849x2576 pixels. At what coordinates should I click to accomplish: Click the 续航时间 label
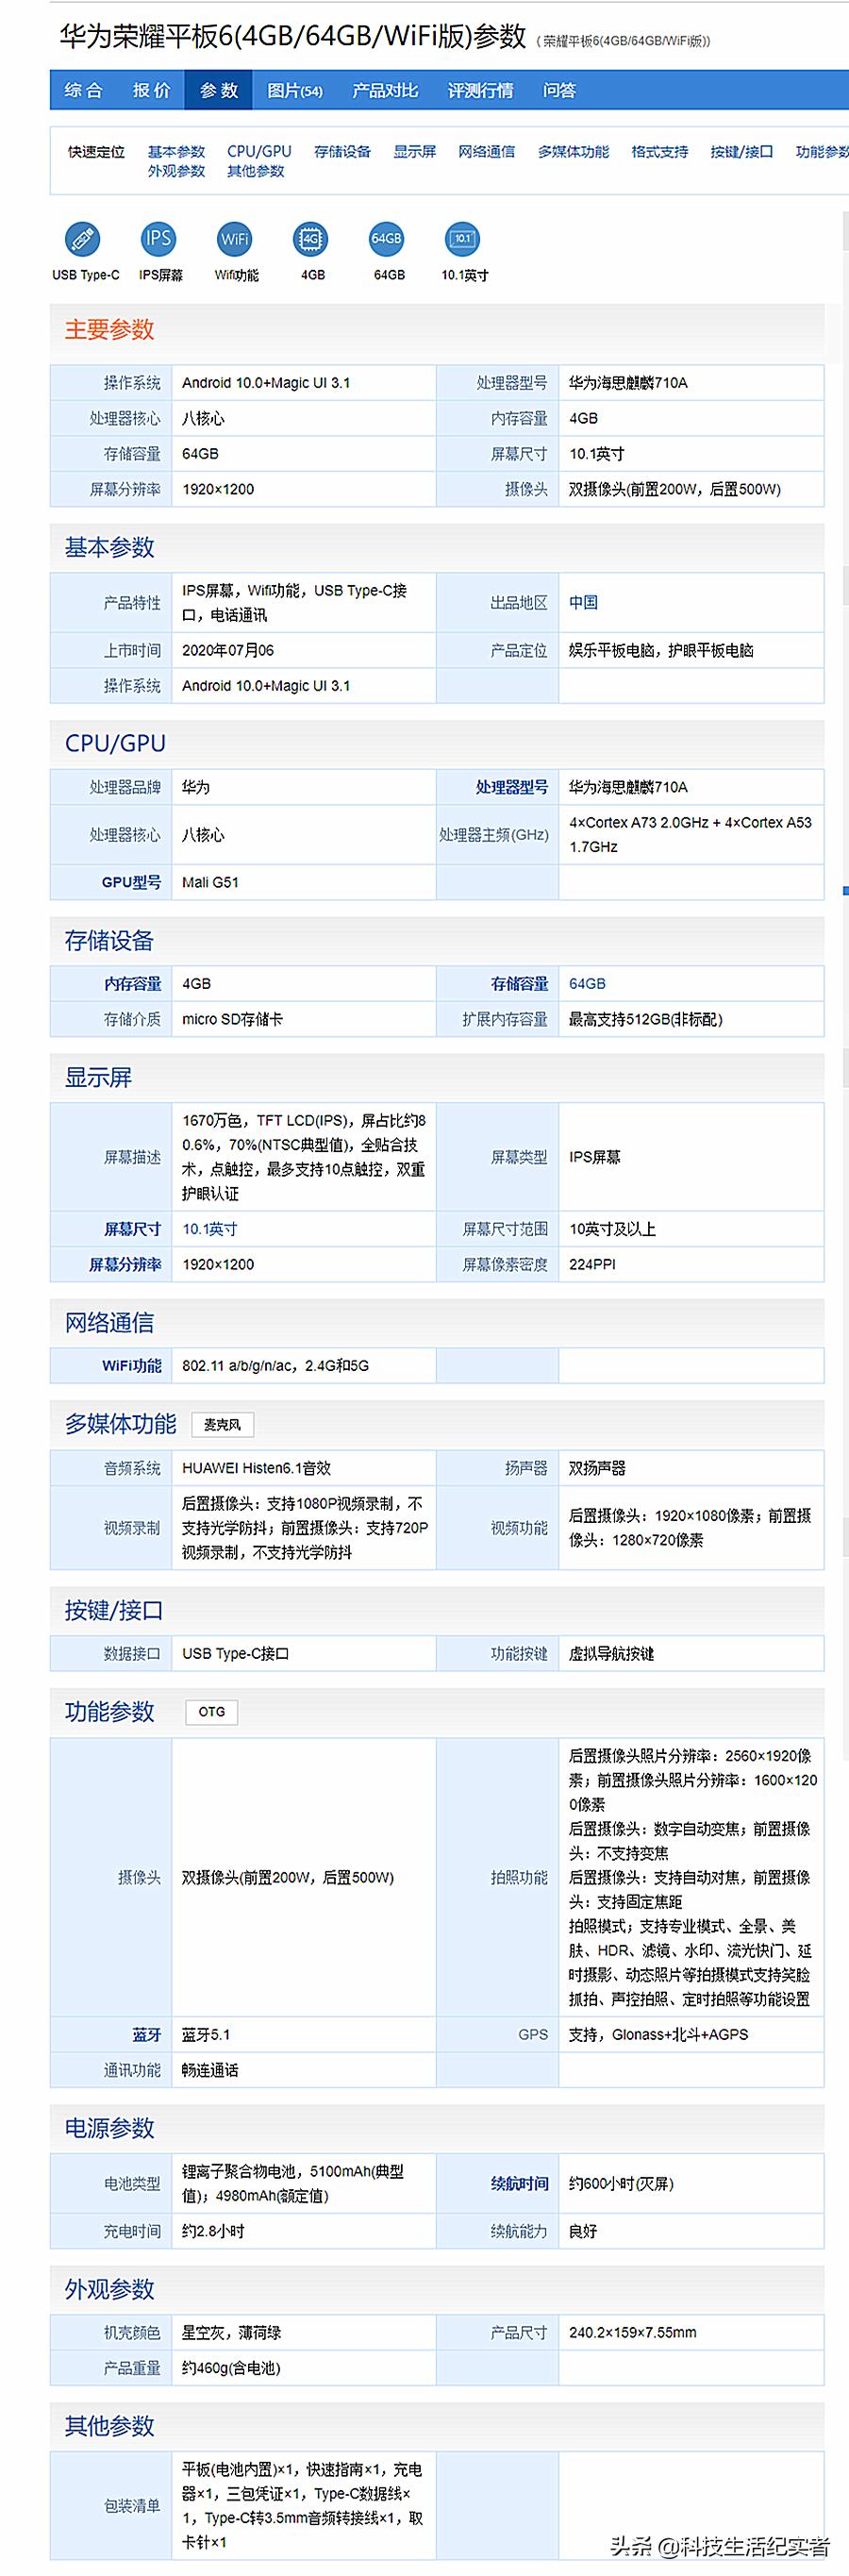point(519,2184)
